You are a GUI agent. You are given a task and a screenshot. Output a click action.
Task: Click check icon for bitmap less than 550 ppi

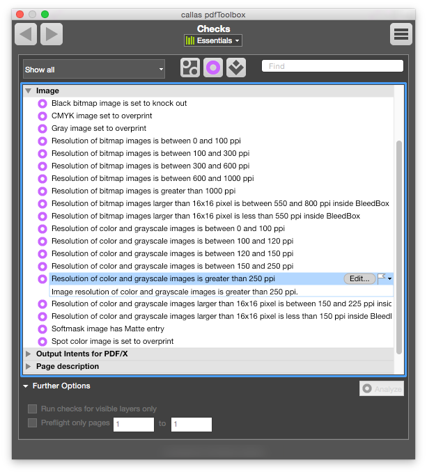[42, 216]
